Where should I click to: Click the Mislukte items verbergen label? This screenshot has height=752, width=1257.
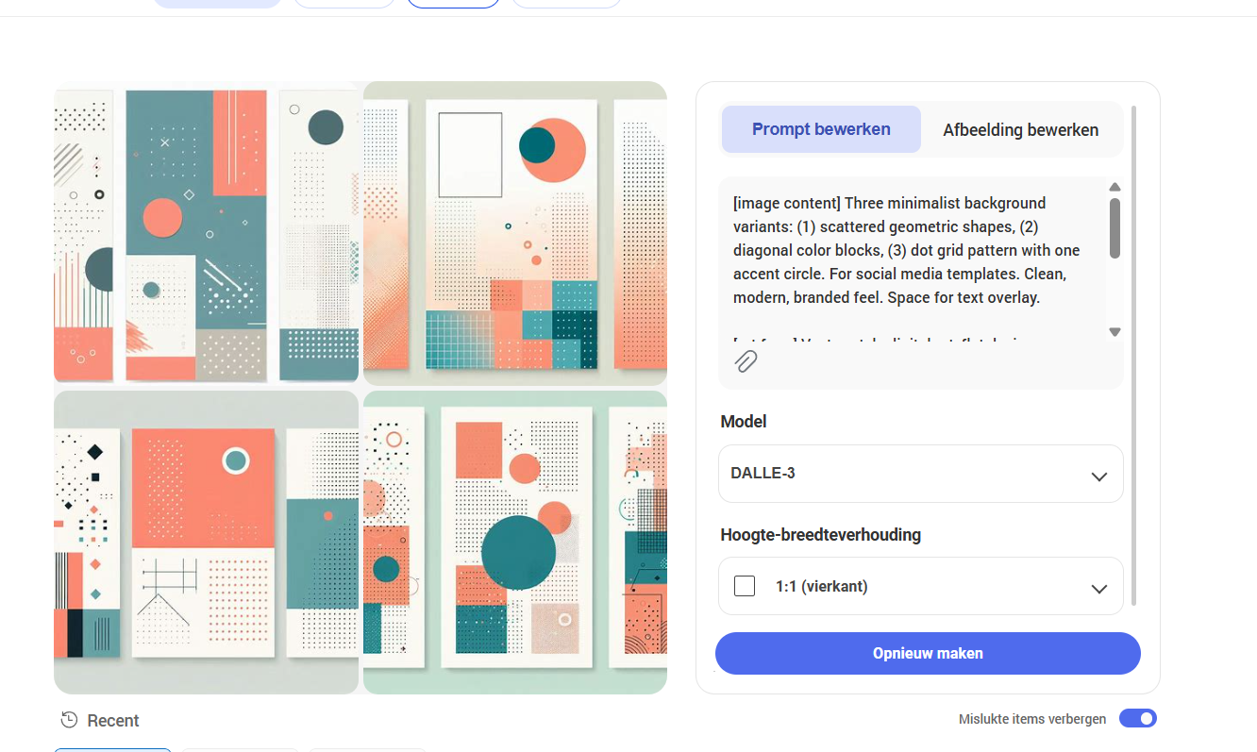(x=1032, y=719)
